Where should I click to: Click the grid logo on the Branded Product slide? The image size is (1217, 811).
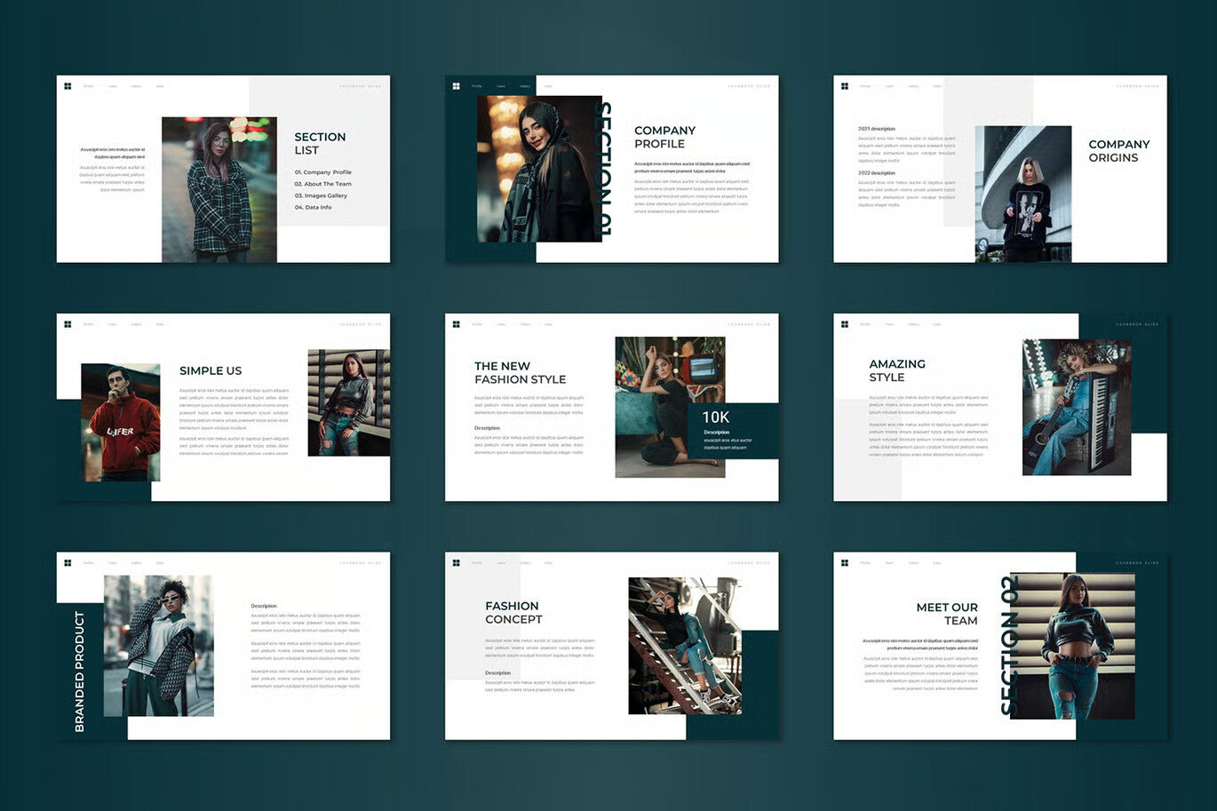tap(68, 562)
